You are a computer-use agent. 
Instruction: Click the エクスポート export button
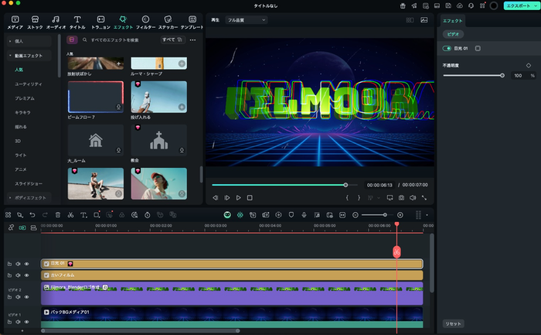(515, 5)
